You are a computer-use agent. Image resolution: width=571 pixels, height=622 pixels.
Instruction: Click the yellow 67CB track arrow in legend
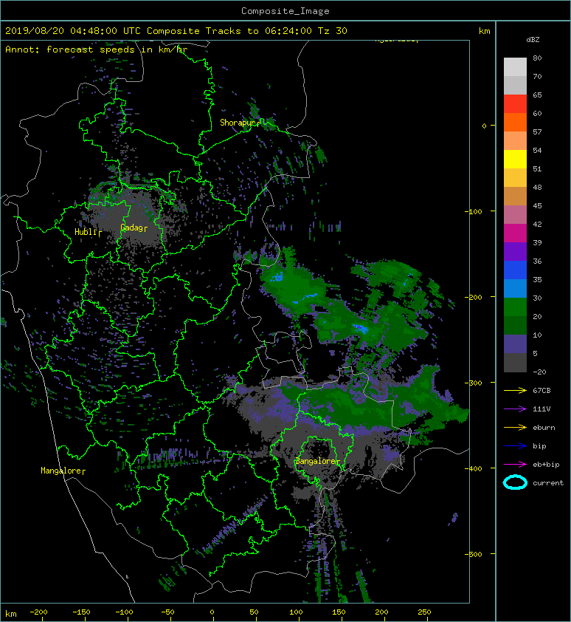click(x=515, y=390)
